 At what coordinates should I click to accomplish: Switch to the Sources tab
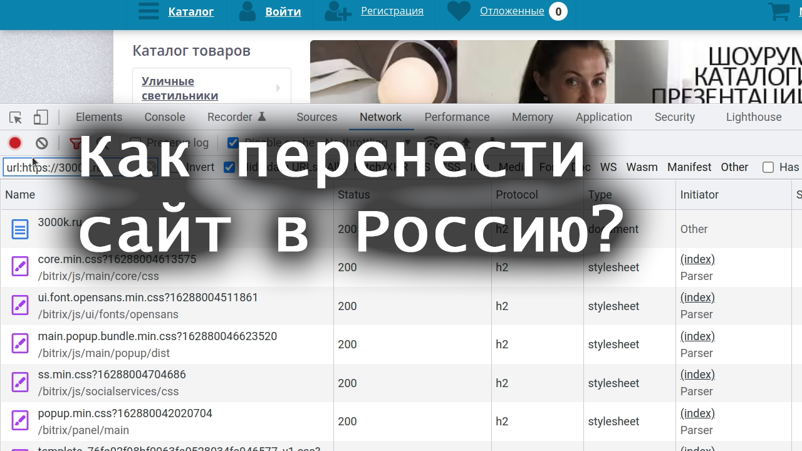(x=317, y=117)
